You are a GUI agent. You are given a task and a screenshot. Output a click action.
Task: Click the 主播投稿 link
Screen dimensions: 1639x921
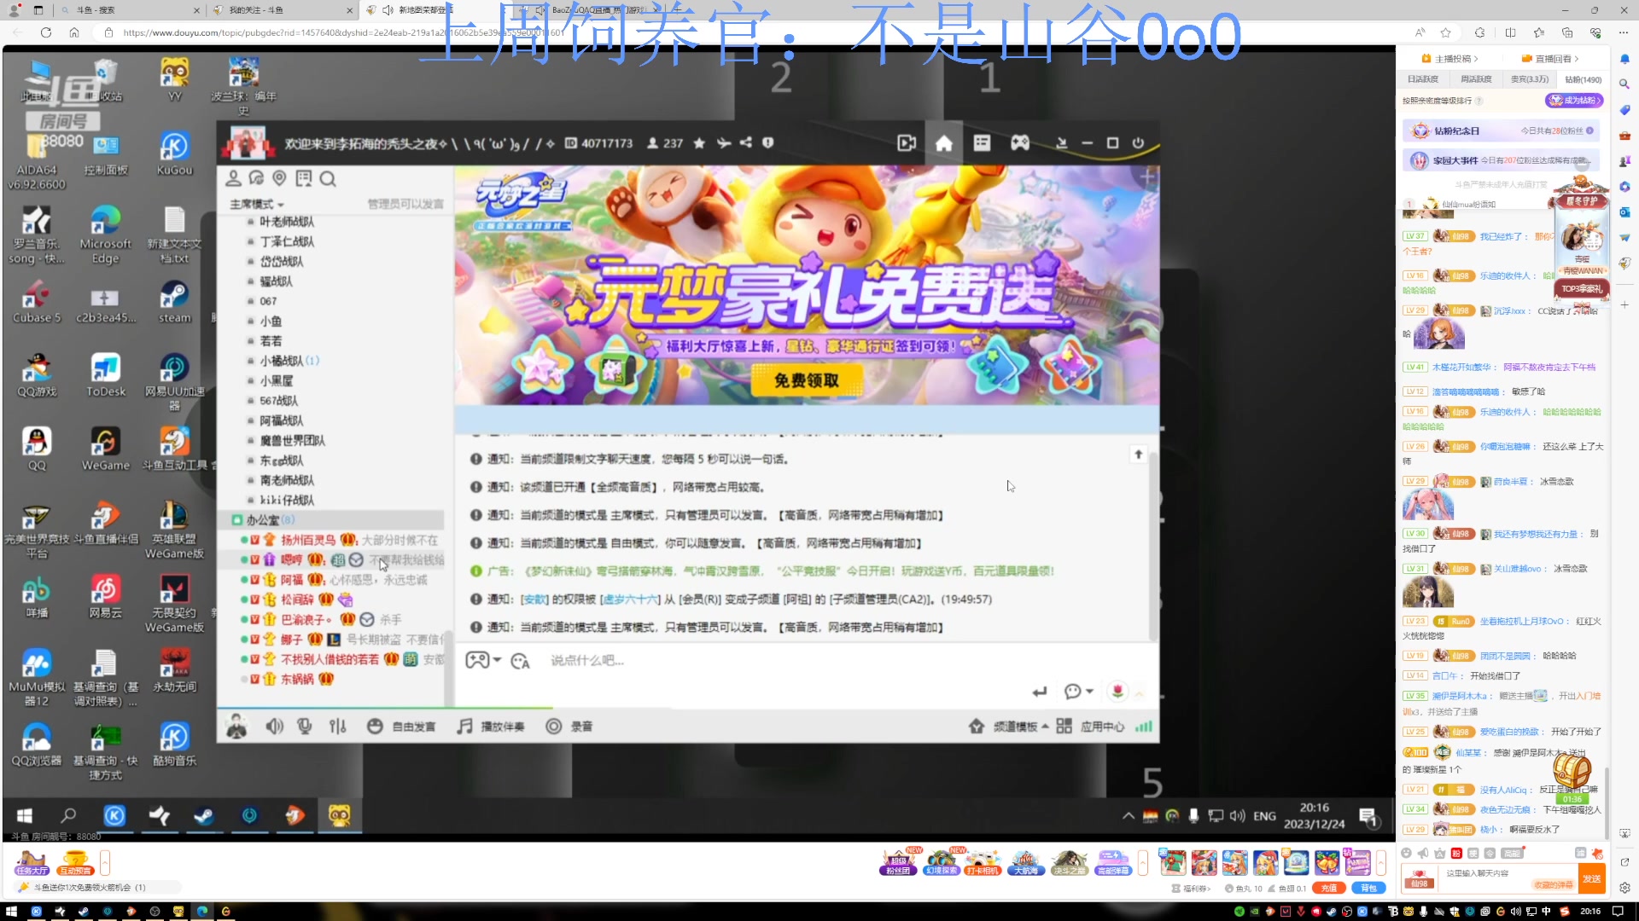point(1450,59)
